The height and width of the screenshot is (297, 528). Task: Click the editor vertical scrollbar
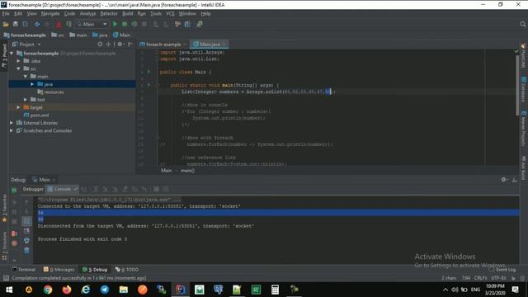(x=517, y=86)
